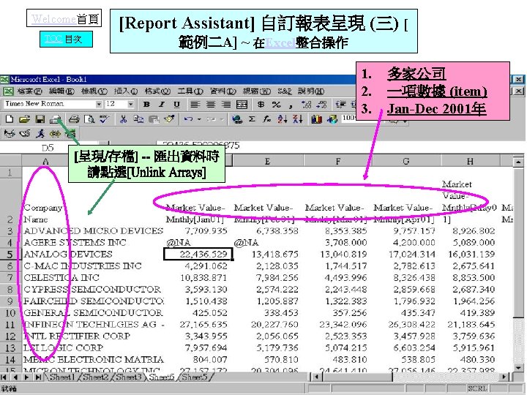Open the 編輯(E) Edit menu
Image resolution: width=527 pixels, height=395 pixels.
61,91
